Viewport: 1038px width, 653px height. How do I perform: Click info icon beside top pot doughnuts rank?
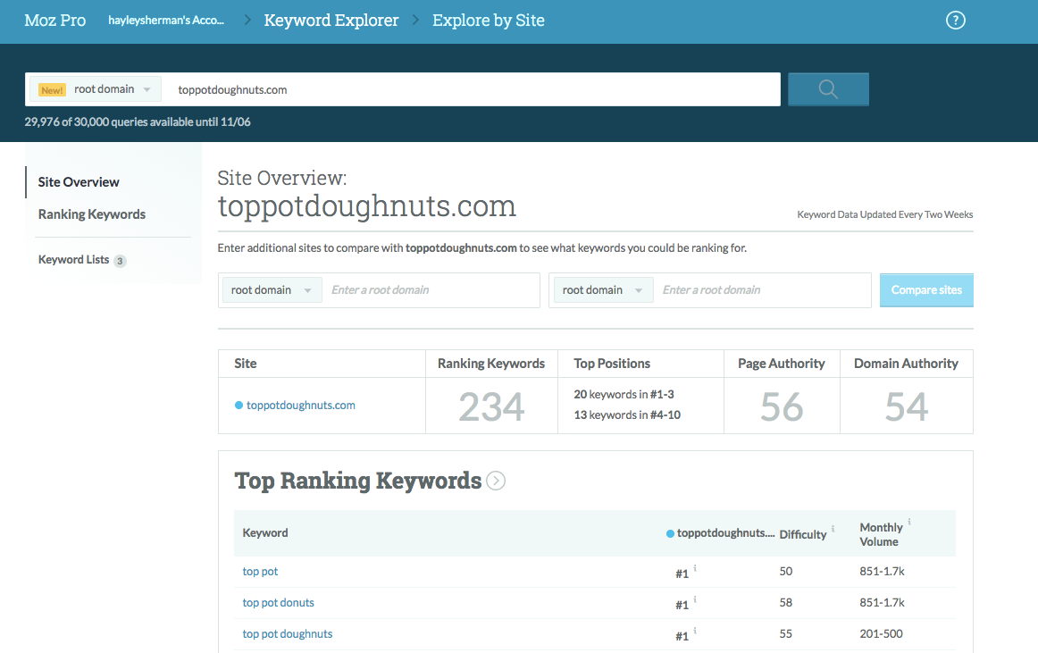pyautogui.click(x=695, y=632)
